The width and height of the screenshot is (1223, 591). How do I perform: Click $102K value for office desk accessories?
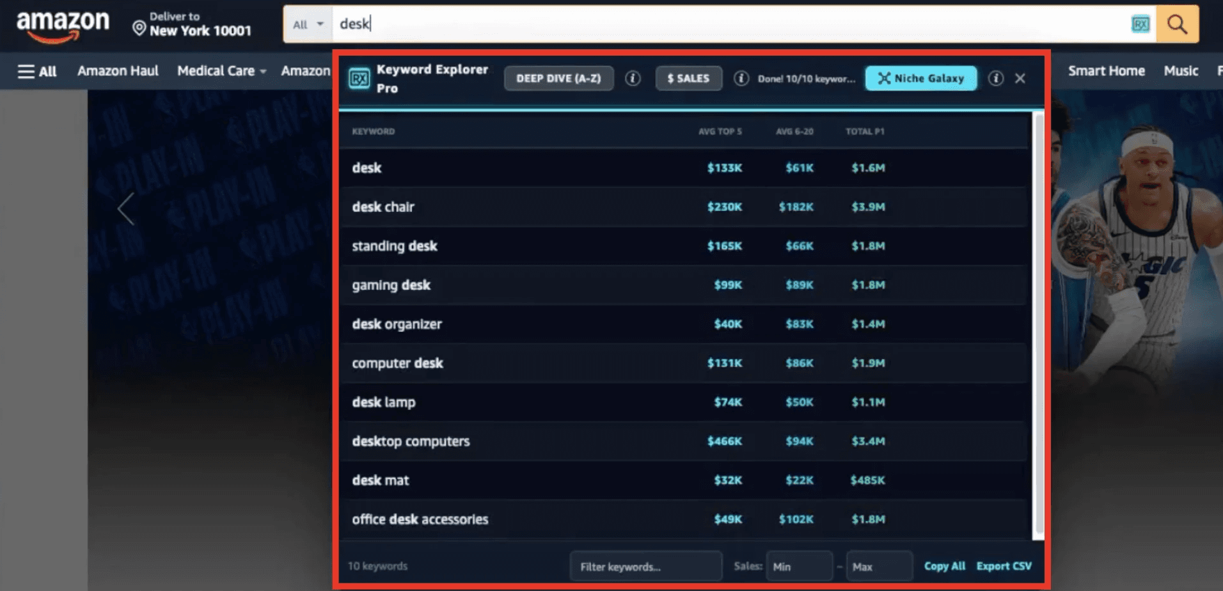pos(796,519)
